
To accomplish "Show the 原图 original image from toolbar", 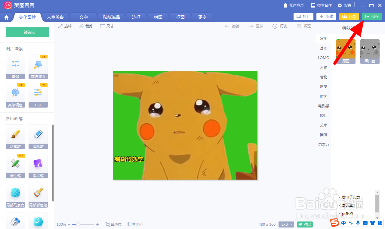I will (304, 26).
